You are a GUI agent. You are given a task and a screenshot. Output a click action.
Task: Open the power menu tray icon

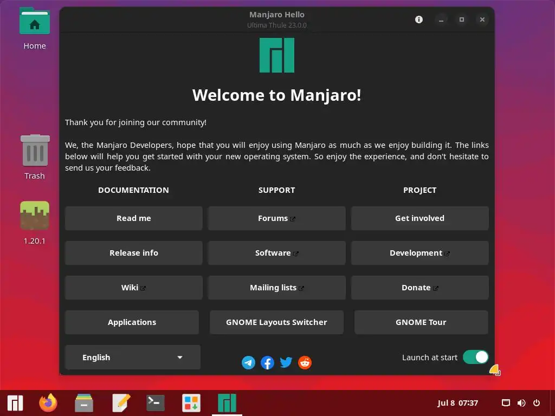pos(537,403)
